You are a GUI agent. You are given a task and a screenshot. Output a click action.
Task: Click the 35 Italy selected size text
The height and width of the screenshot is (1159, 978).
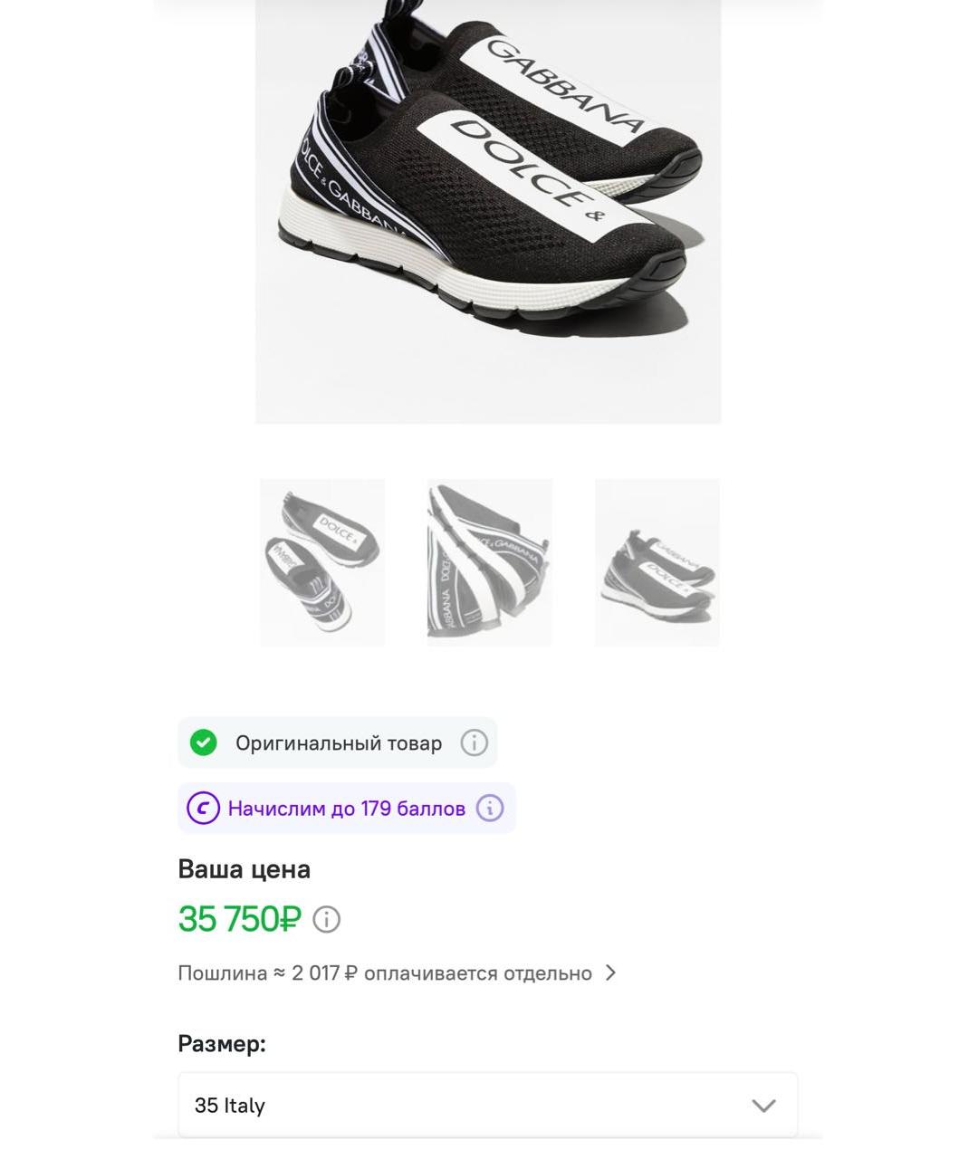pyautogui.click(x=230, y=1106)
